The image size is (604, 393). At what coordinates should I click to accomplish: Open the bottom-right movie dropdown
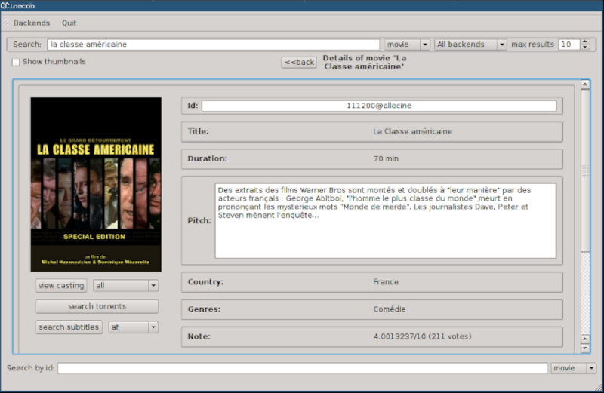(573, 368)
